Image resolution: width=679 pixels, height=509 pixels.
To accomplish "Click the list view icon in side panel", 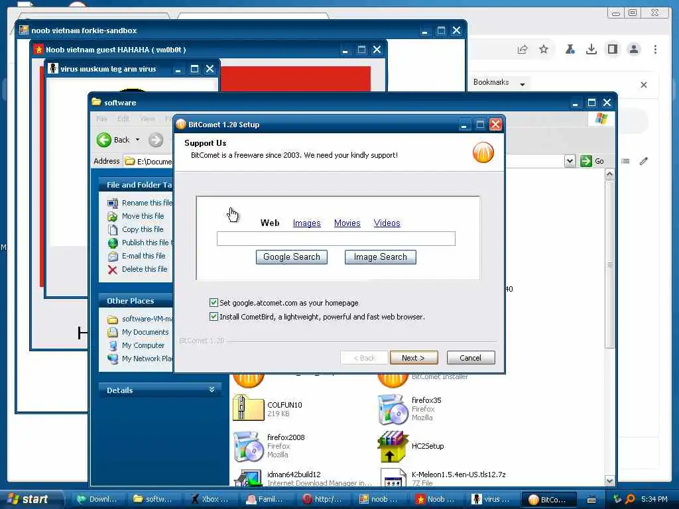I will click(x=625, y=161).
